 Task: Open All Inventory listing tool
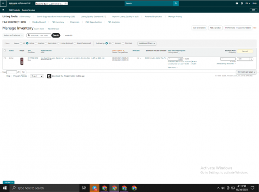pos(25,17)
